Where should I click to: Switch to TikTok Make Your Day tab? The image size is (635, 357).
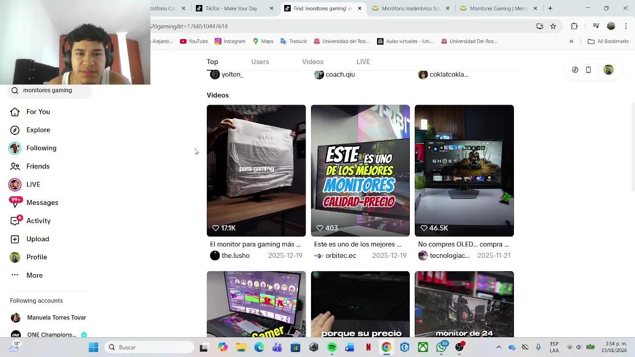click(234, 8)
